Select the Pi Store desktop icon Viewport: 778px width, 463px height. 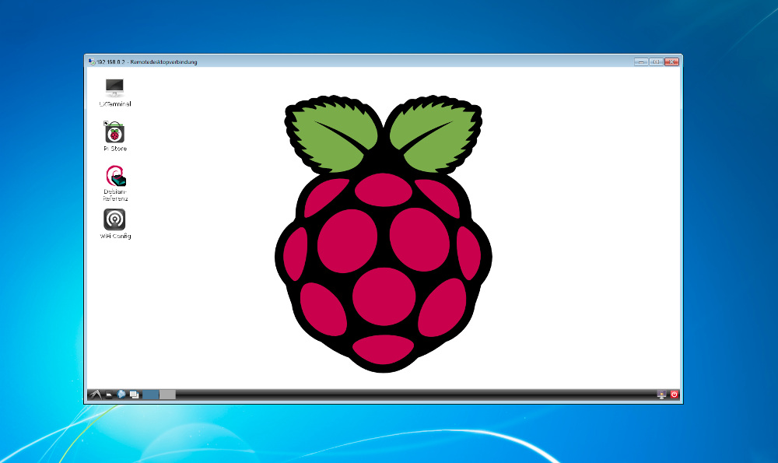114,132
